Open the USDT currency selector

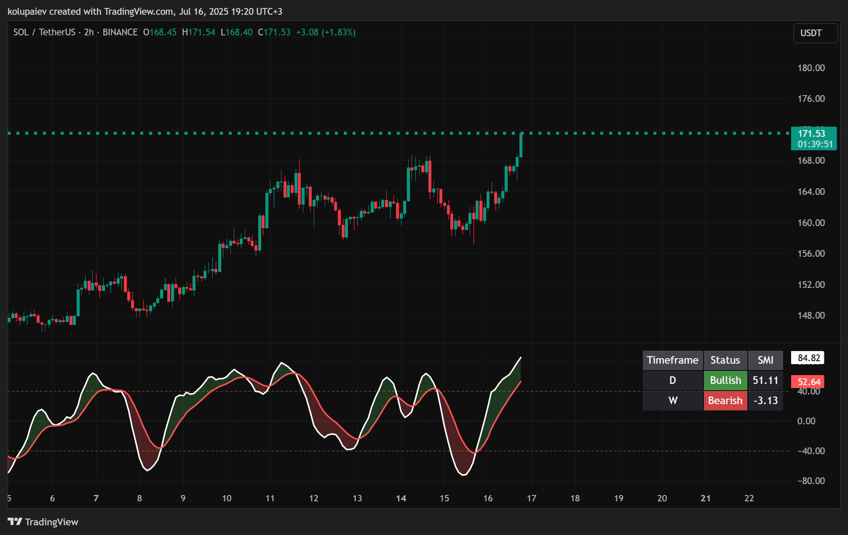pyautogui.click(x=816, y=33)
